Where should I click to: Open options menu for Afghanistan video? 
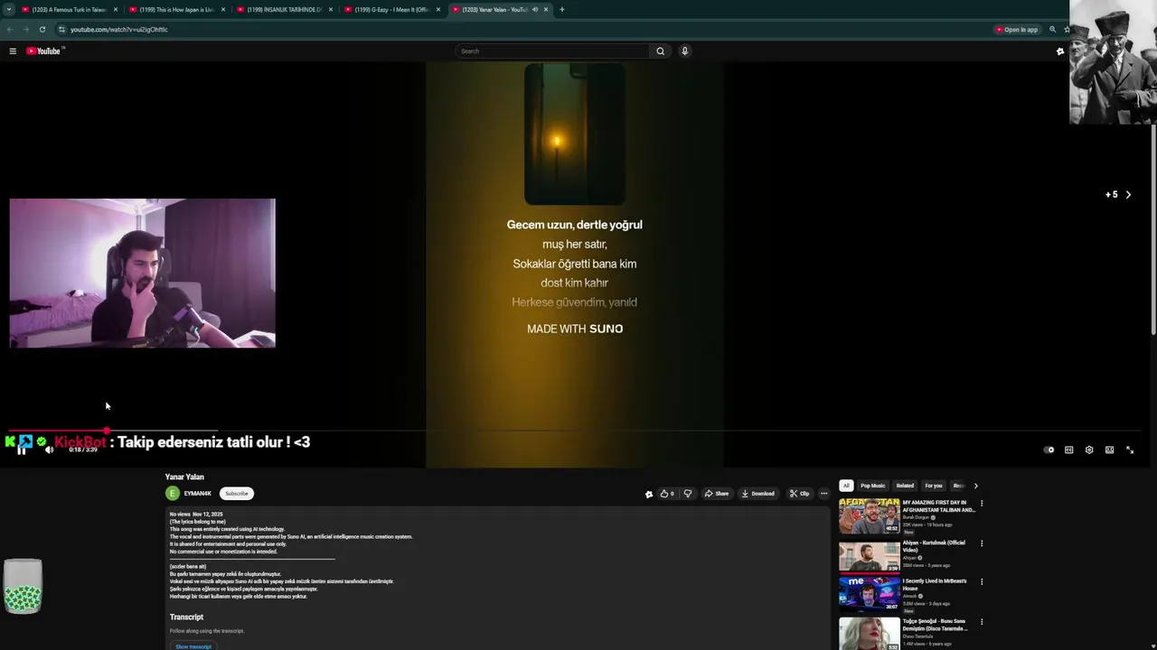pyautogui.click(x=982, y=504)
